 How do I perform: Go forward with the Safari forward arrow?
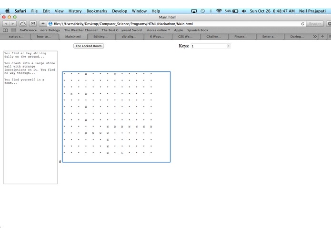pyautogui.click(x=13, y=24)
